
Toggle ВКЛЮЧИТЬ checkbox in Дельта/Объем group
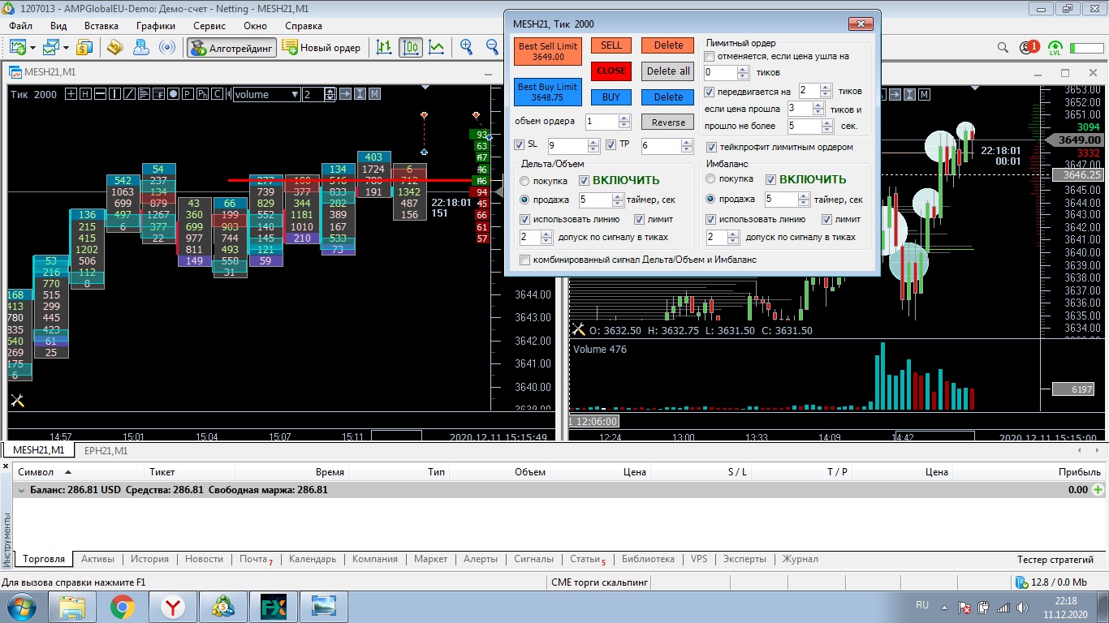(584, 180)
